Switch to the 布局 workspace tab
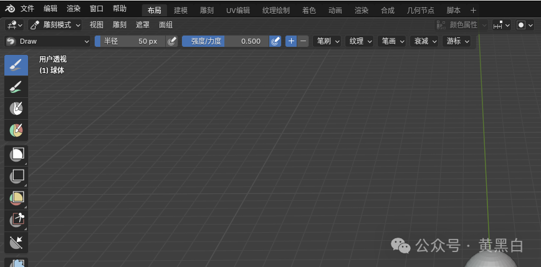Image resolution: width=541 pixels, height=267 pixels. coord(155,11)
